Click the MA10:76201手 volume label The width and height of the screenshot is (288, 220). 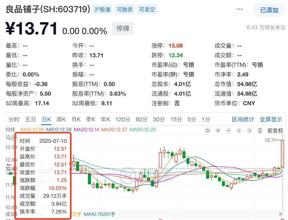pos(99,214)
